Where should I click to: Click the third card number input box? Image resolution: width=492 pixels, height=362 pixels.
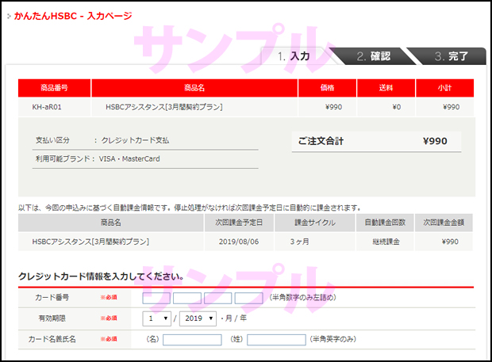pyautogui.click(x=217, y=298)
